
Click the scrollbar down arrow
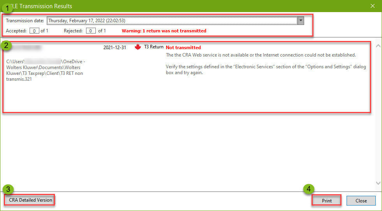click(x=377, y=183)
